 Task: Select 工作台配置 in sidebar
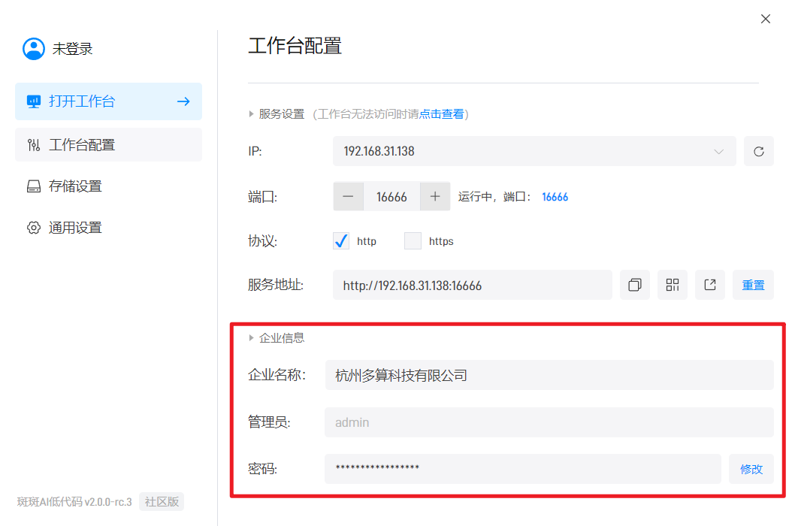click(x=109, y=145)
